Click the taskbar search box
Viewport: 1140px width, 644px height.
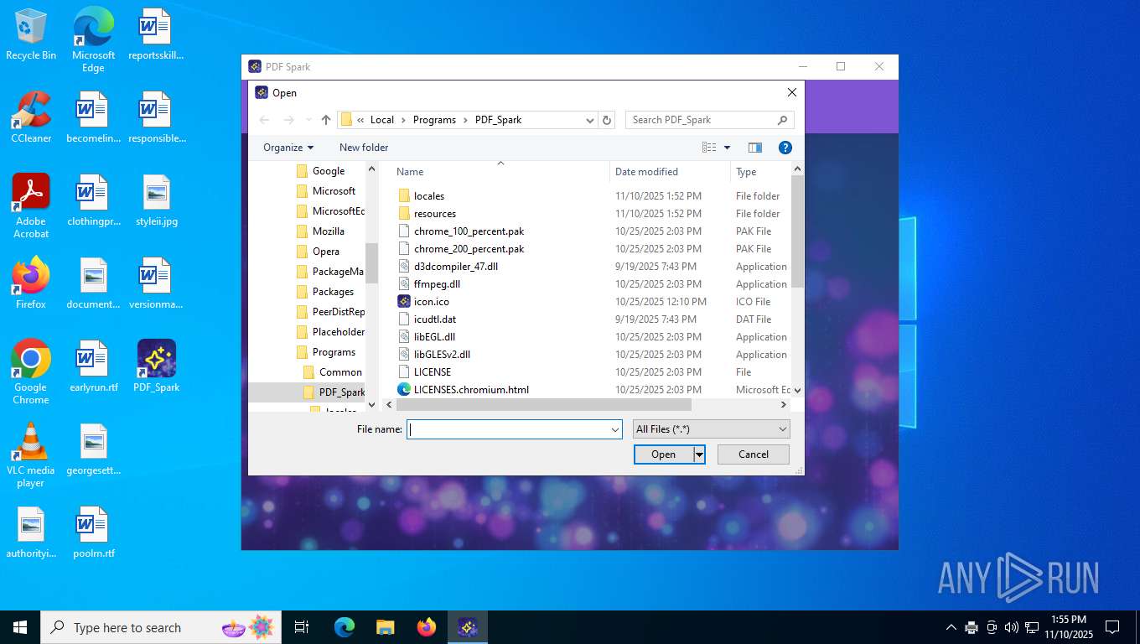(x=159, y=627)
